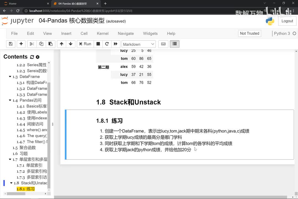Select the 1.8 Stack和Unstack heading cell

tap(129, 102)
